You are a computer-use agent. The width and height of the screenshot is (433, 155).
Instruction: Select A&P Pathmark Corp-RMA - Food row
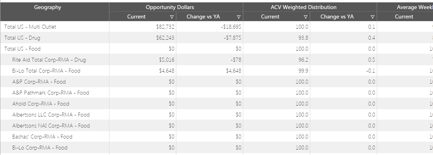click(216, 93)
